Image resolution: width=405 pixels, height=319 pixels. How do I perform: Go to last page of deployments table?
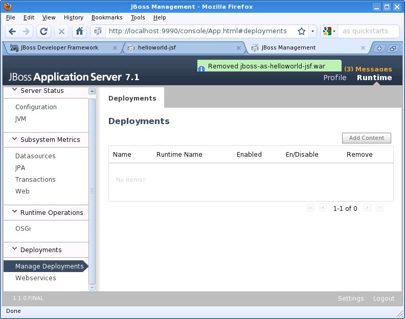point(379,208)
